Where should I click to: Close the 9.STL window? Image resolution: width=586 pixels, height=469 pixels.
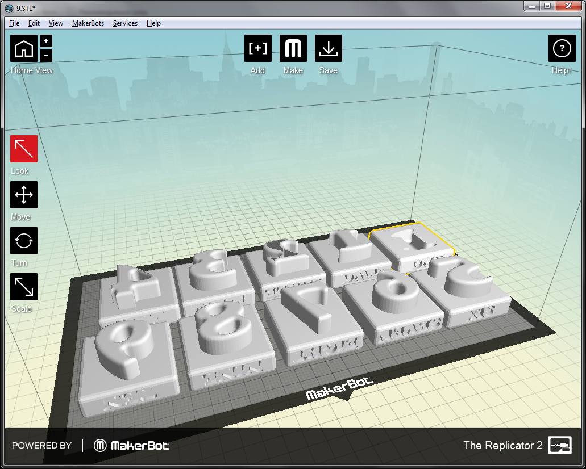click(568, 6)
